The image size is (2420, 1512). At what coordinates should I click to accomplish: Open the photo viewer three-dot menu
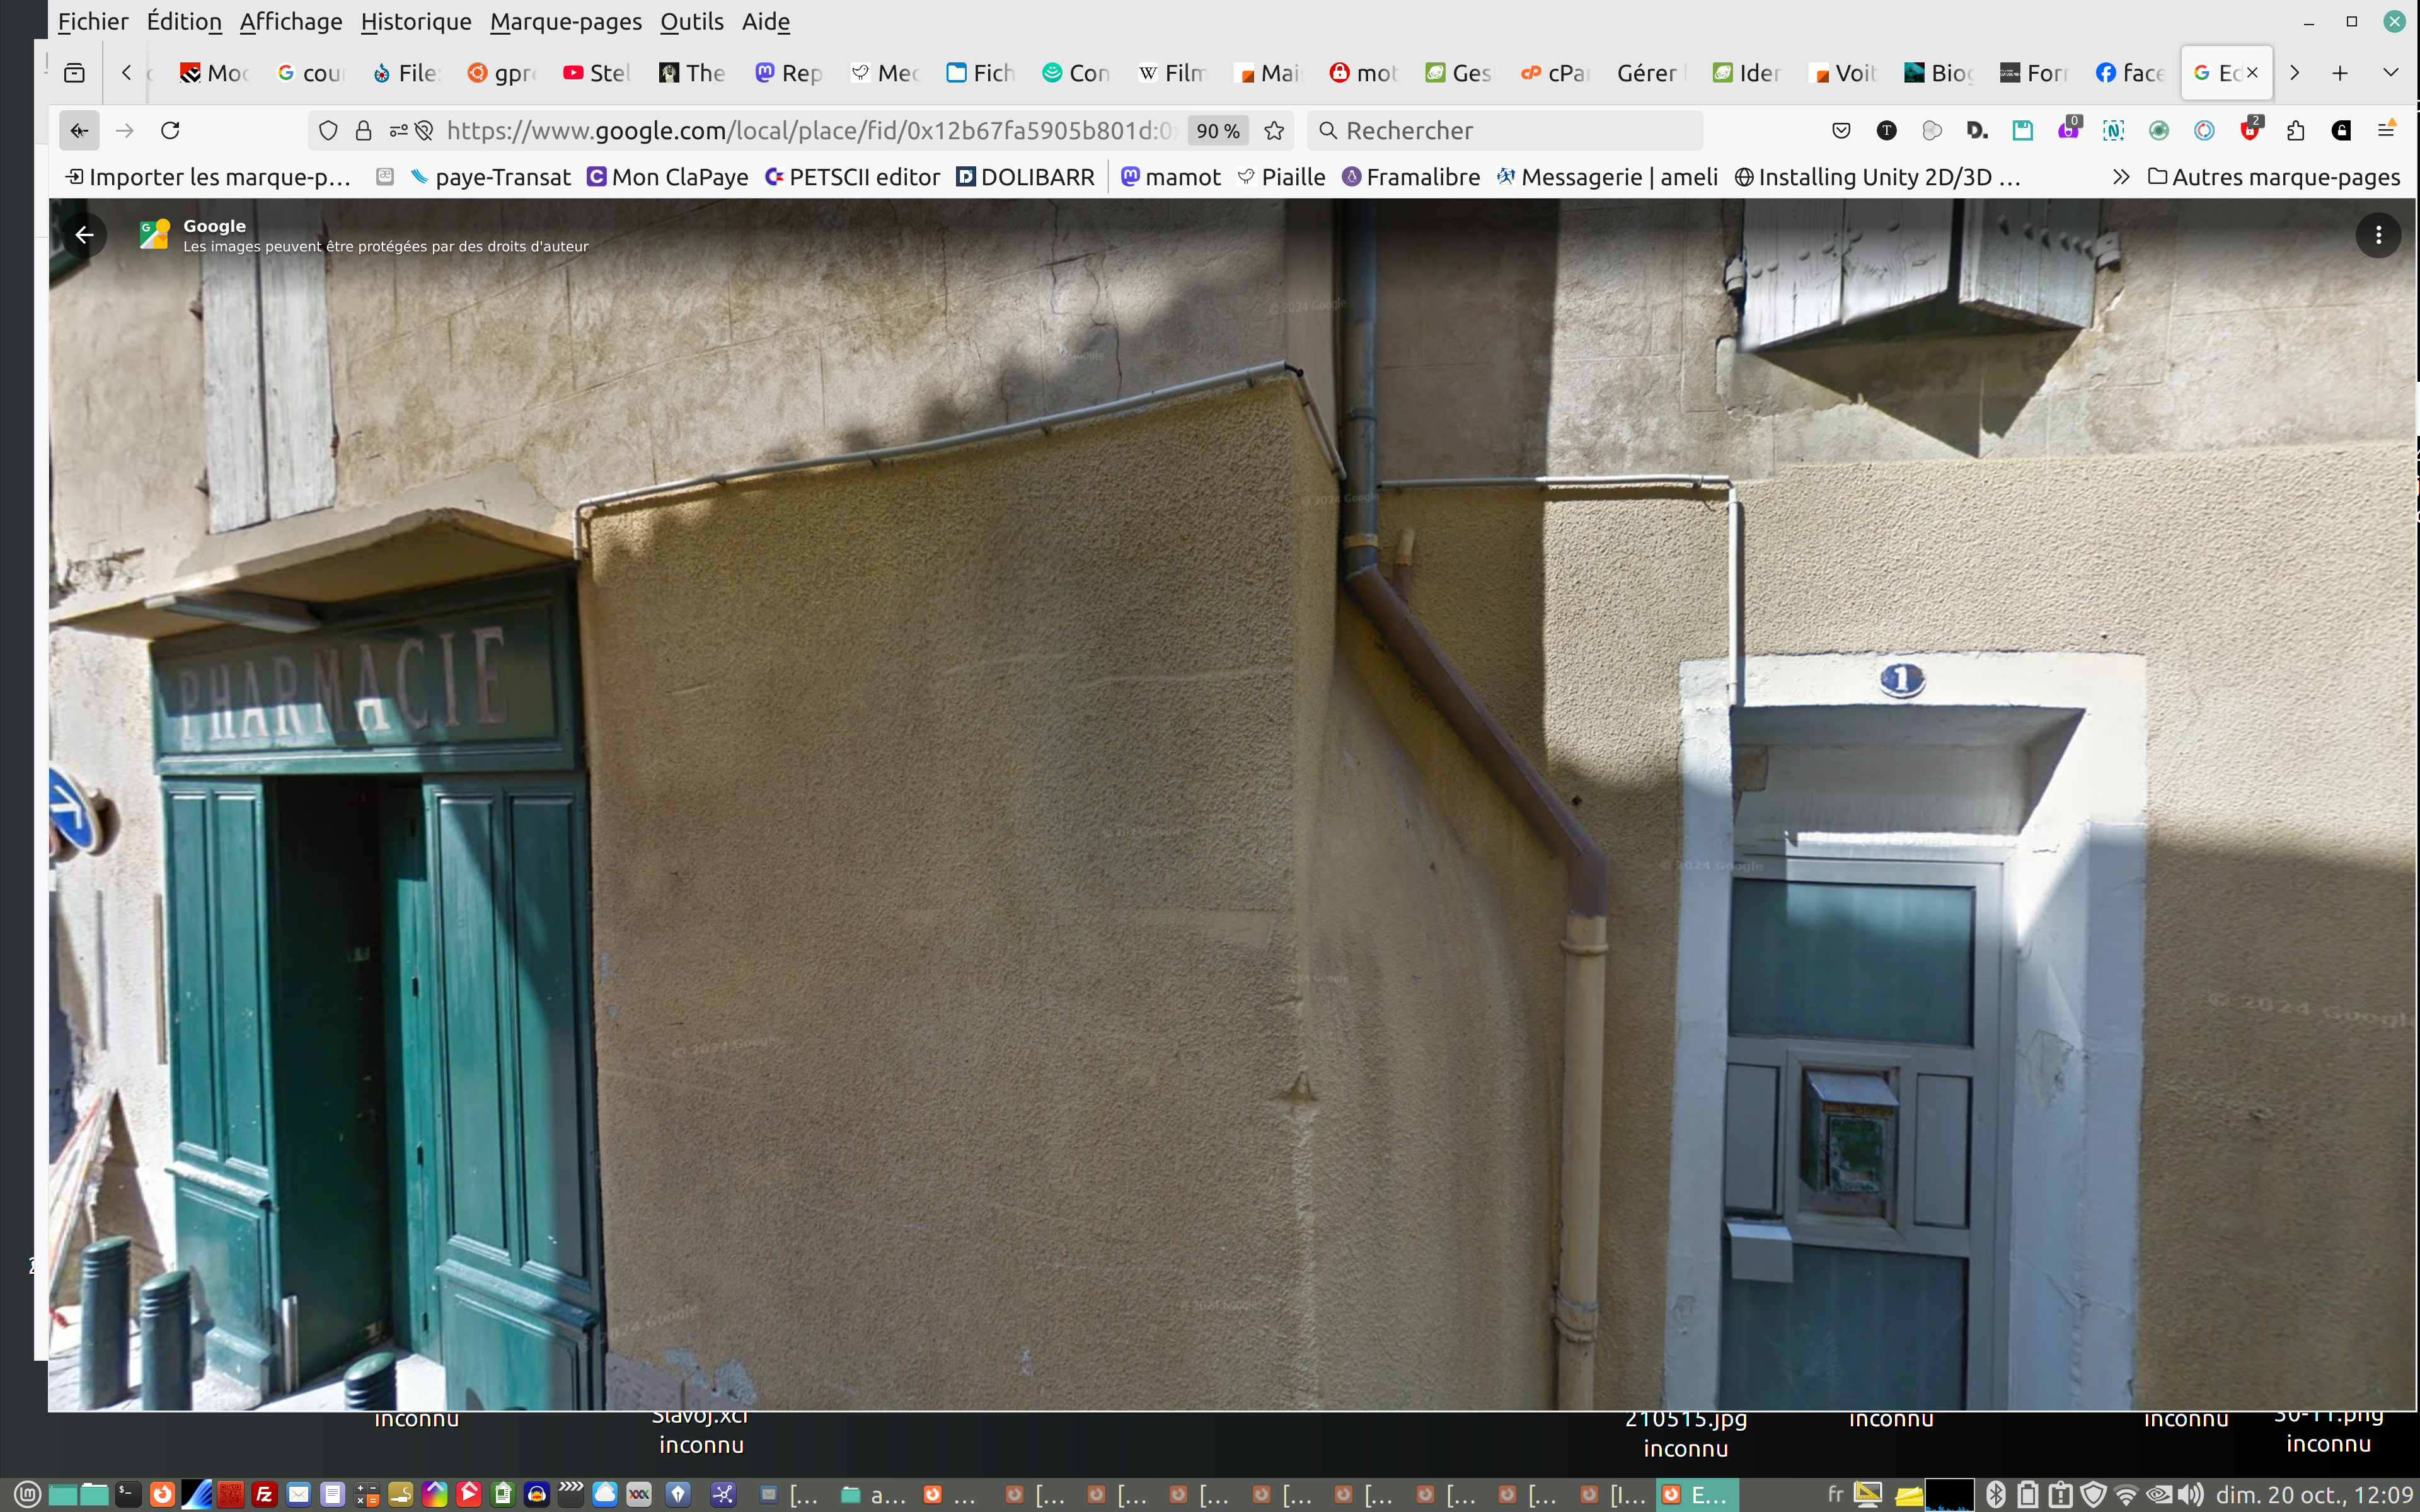click(2378, 235)
